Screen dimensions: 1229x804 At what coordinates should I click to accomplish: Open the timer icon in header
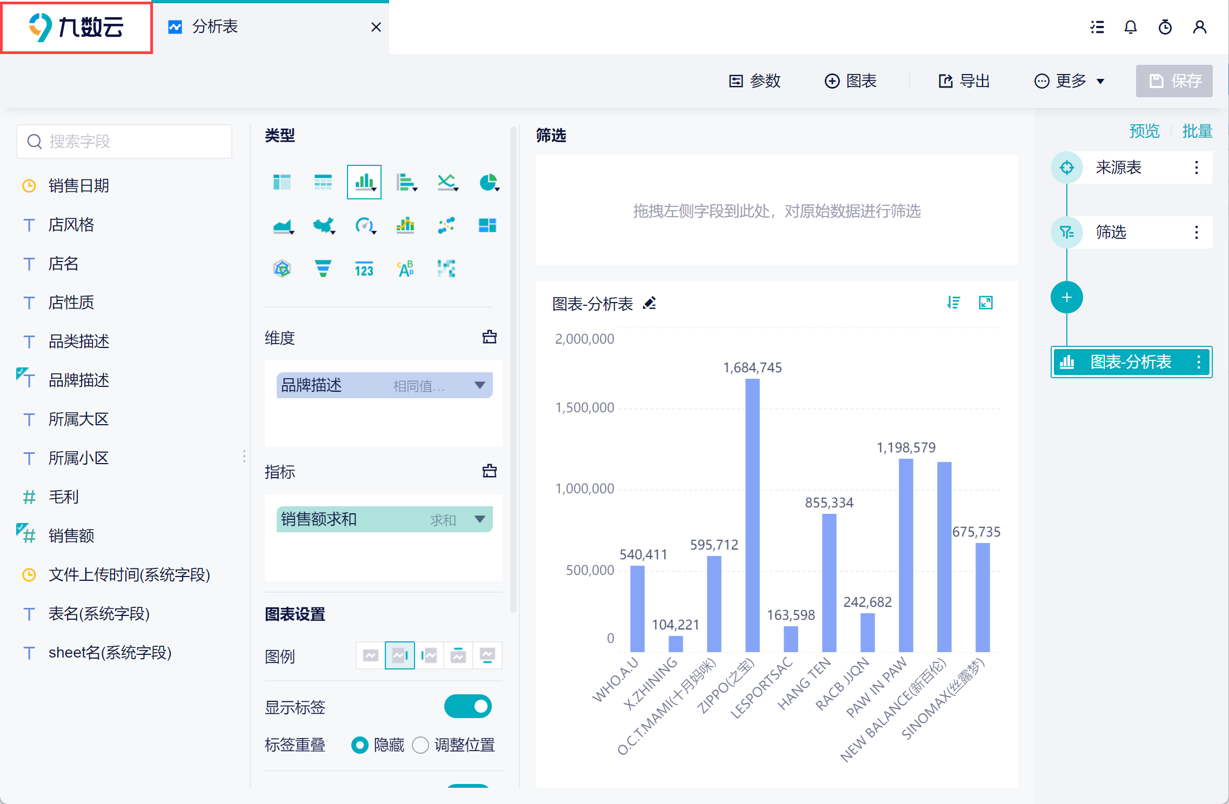coord(1165,27)
